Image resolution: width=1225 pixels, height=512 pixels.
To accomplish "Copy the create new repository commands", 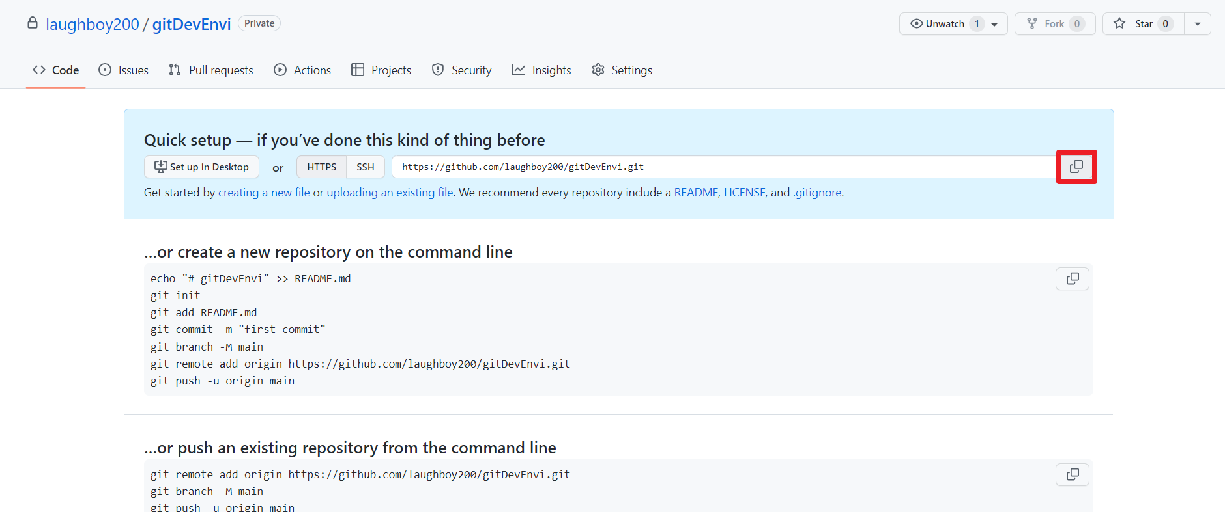I will 1073,278.
